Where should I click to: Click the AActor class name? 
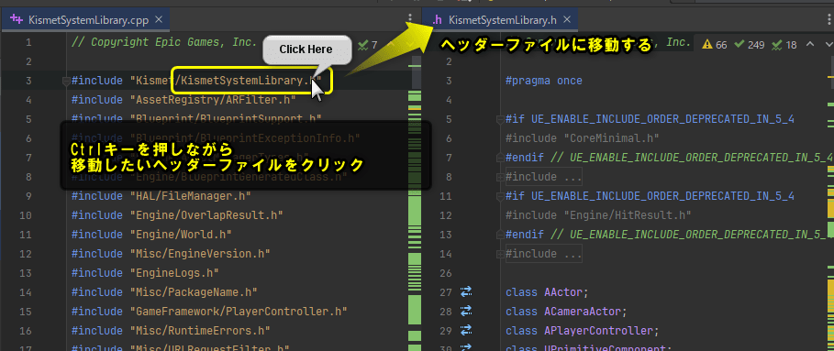tap(562, 291)
